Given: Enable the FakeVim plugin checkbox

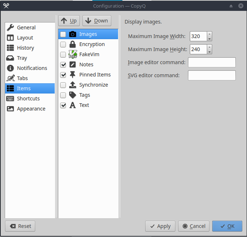Looking at the screenshot, I should pyautogui.click(x=63, y=54).
